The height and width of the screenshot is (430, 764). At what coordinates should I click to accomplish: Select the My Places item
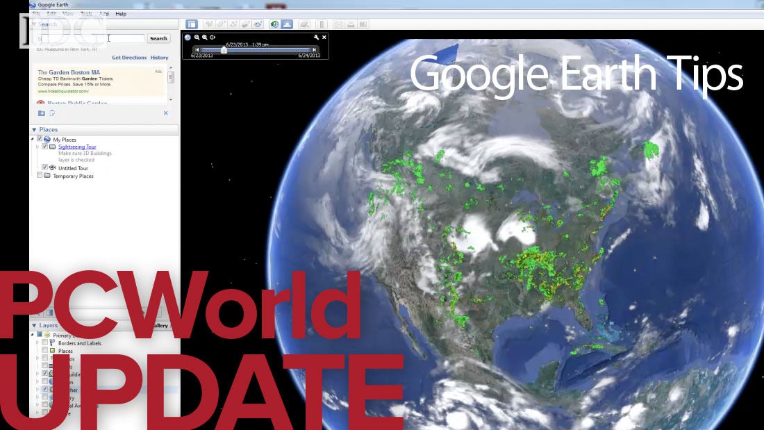[x=65, y=140]
